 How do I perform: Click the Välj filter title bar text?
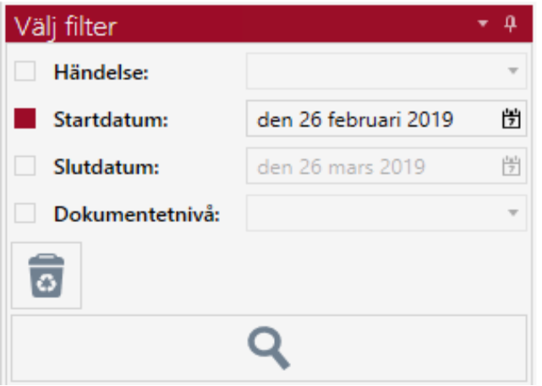(65, 26)
